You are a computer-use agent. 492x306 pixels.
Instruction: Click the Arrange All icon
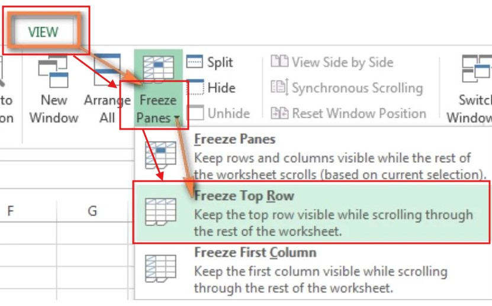click(x=107, y=70)
